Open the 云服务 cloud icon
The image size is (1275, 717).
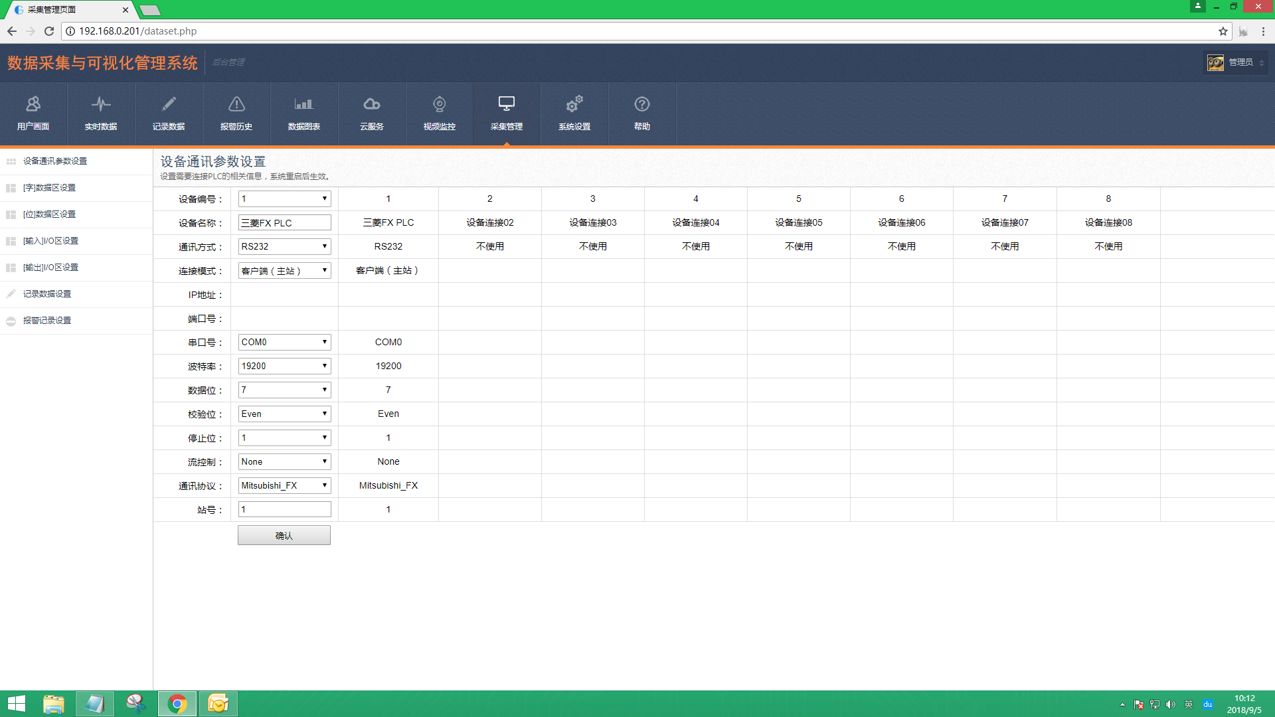372,104
